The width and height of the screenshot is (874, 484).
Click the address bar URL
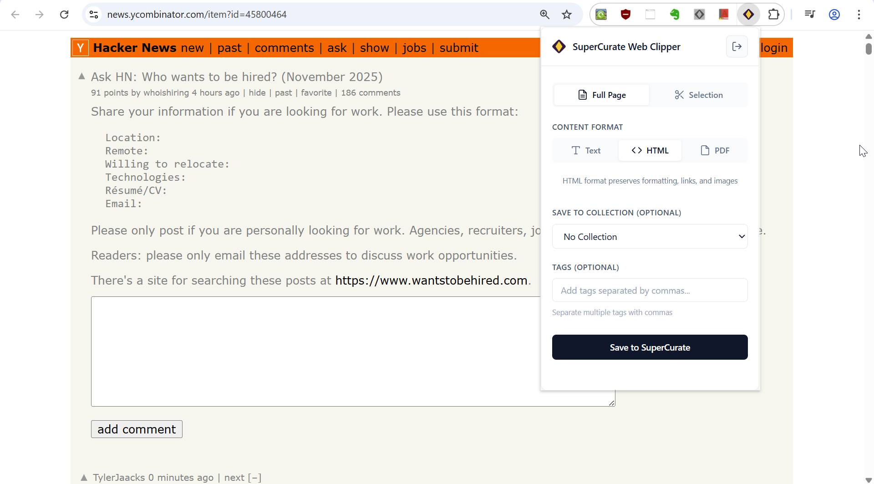coord(197,15)
